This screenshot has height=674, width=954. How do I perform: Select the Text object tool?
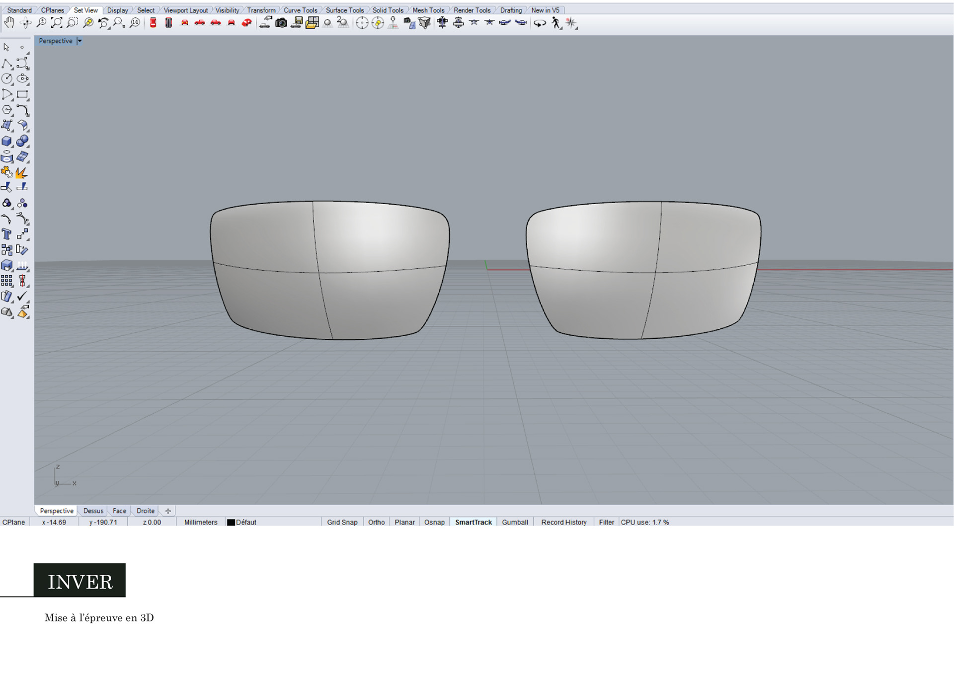[x=7, y=234]
